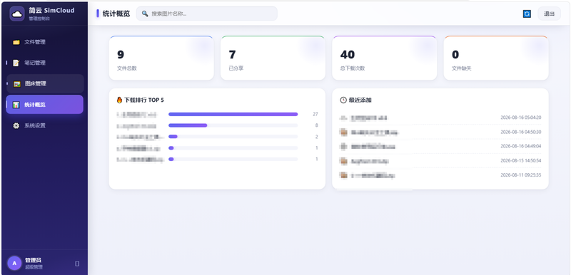The image size is (571, 275).
Task: Click the SimCloud cloud logo icon
Action: coord(16,14)
